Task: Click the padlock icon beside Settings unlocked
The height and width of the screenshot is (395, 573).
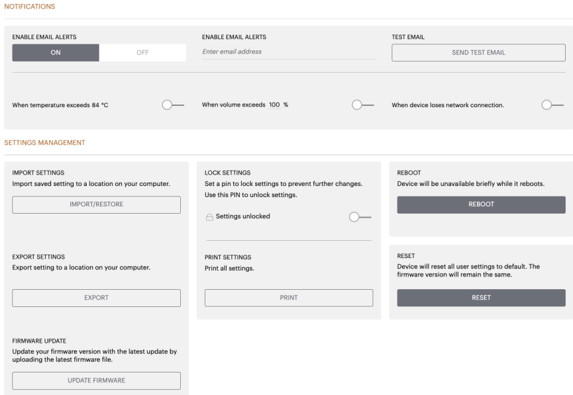Action: [x=209, y=216]
